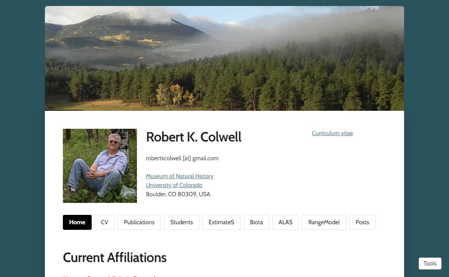Click the forest and pine trees banner image
449x277 pixels.
tap(224, 58)
